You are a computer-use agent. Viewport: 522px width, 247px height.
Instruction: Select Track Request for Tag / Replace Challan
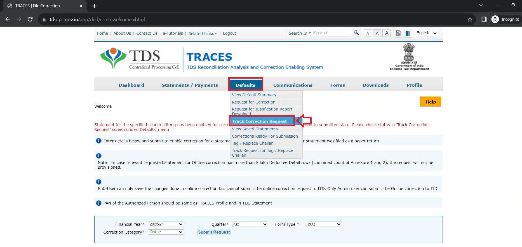[262, 153]
